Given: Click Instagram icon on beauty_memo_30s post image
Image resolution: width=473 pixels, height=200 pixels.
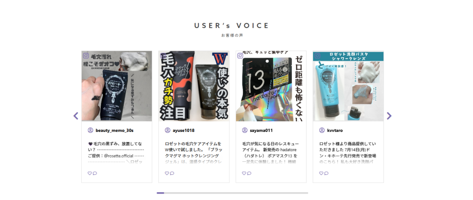Looking at the screenshot, I should pos(86,56).
